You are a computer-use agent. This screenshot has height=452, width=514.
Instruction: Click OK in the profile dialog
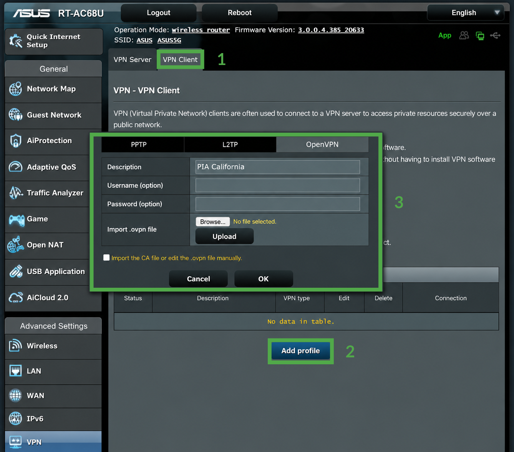(264, 279)
